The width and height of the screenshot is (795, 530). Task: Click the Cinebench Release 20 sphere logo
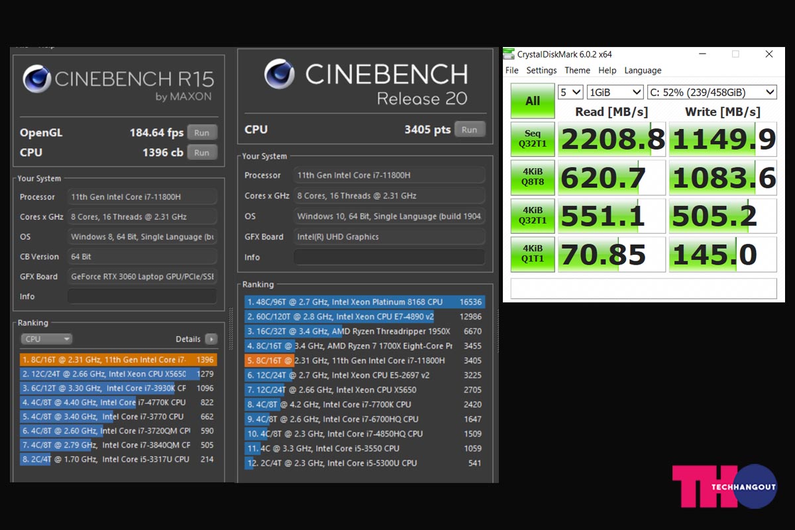tap(280, 73)
